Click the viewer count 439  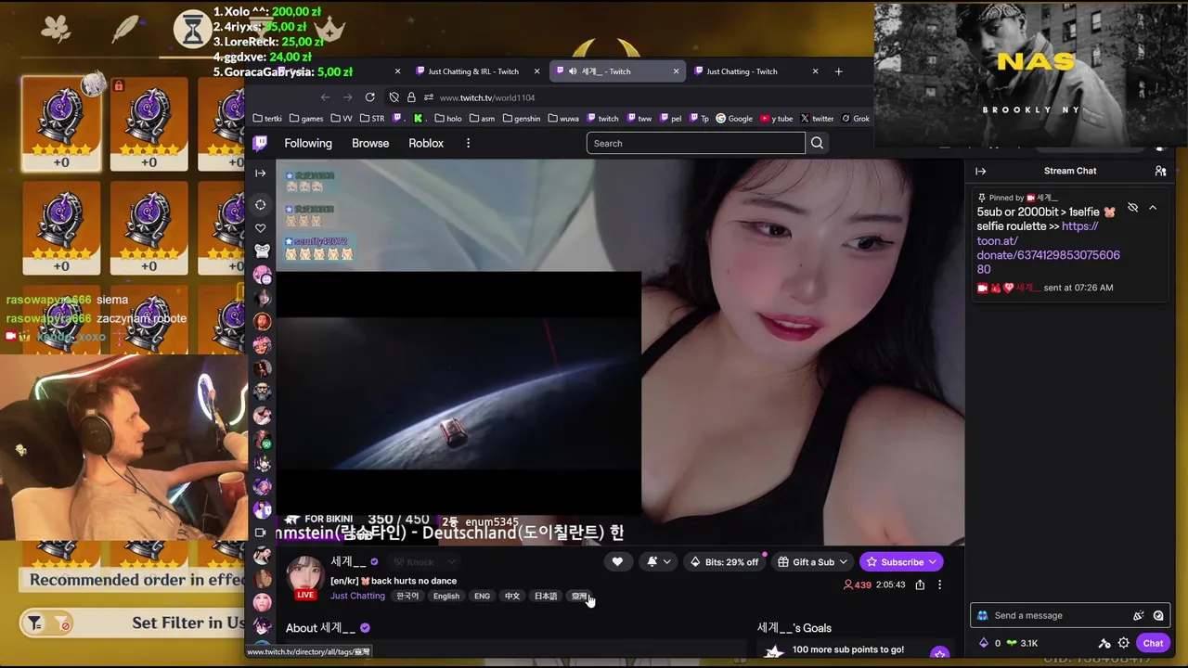[x=857, y=584]
